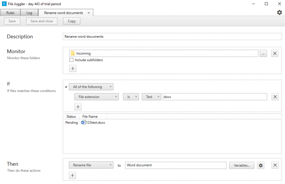Screen dimensions: 285x184
Task: Browse for the Incoming folder location
Action: 263,53
